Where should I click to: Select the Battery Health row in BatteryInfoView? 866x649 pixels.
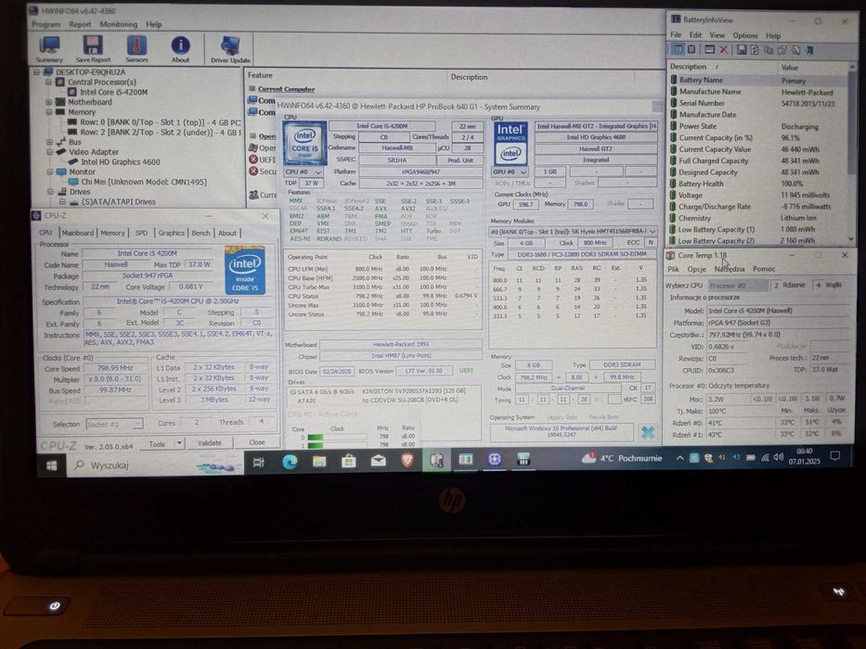click(x=758, y=184)
